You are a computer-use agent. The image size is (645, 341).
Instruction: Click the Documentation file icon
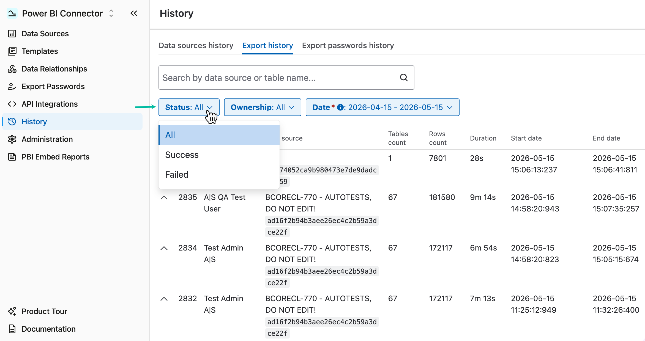pyautogui.click(x=12, y=329)
